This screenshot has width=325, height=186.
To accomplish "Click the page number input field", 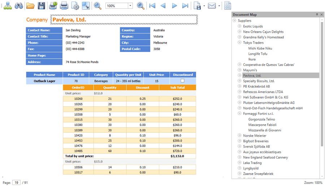I will (16, 183).
